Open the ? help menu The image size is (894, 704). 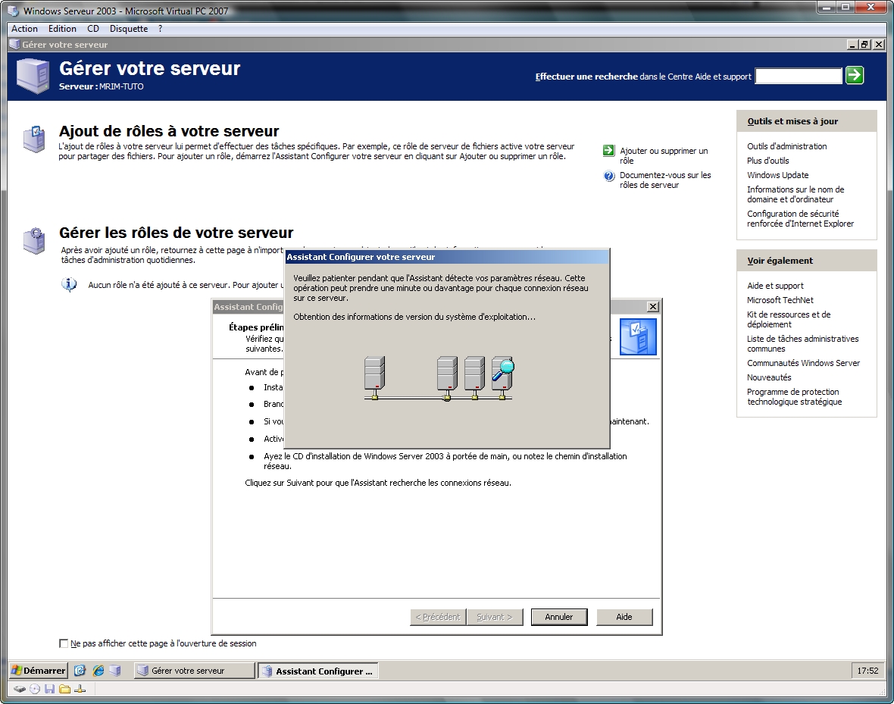click(x=160, y=29)
